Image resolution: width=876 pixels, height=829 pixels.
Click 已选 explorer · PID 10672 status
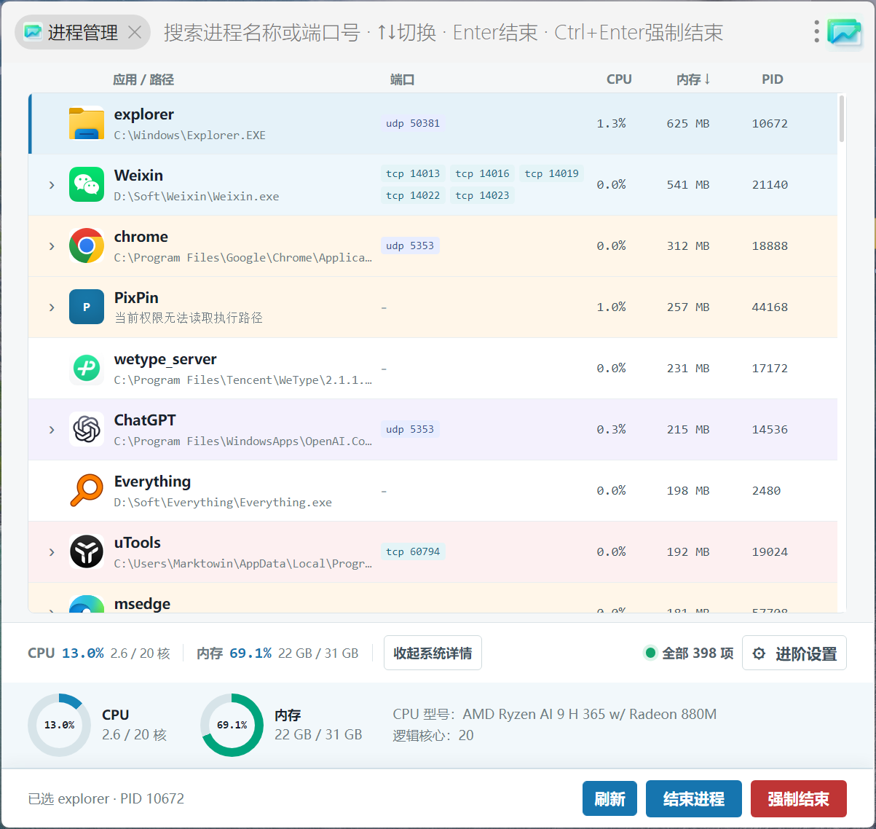(106, 798)
